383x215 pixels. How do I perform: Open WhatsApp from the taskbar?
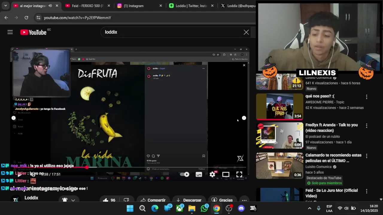tap(204, 208)
